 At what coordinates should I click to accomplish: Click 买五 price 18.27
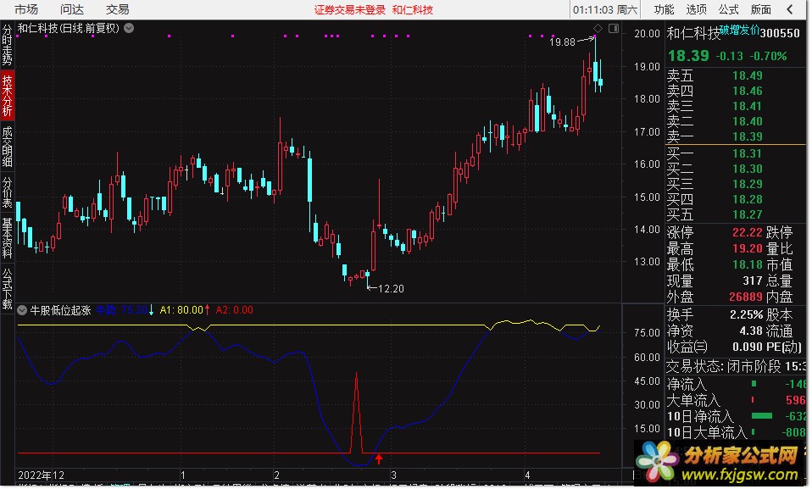click(x=748, y=214)
